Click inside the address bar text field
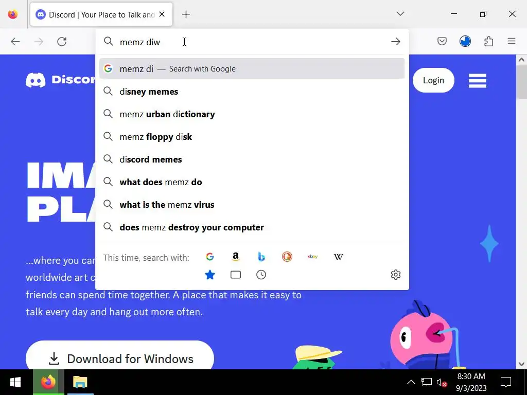The width and height of the screenshot is (527, 395). tap(252, 42)
